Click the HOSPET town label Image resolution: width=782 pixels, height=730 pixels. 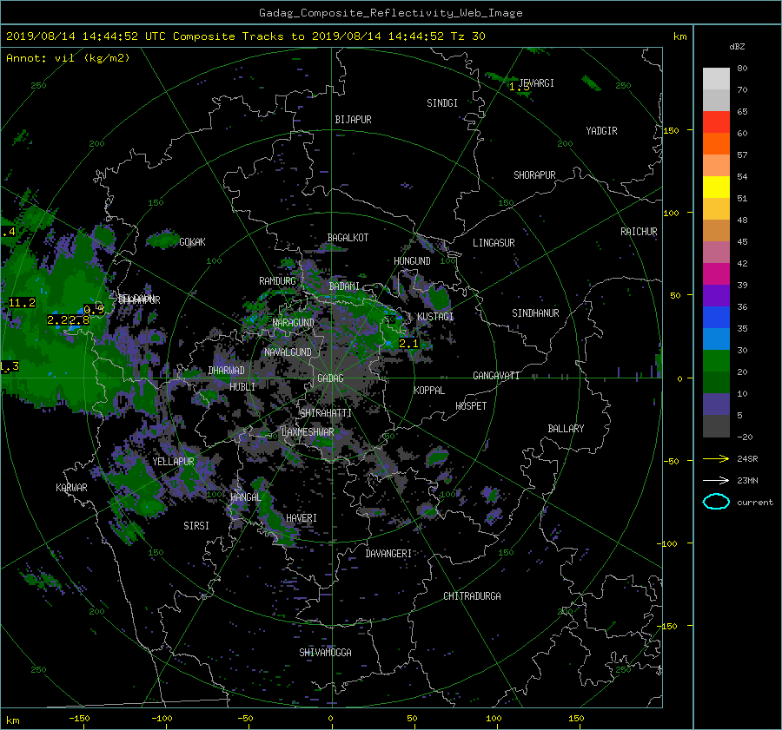coord(471,406)
